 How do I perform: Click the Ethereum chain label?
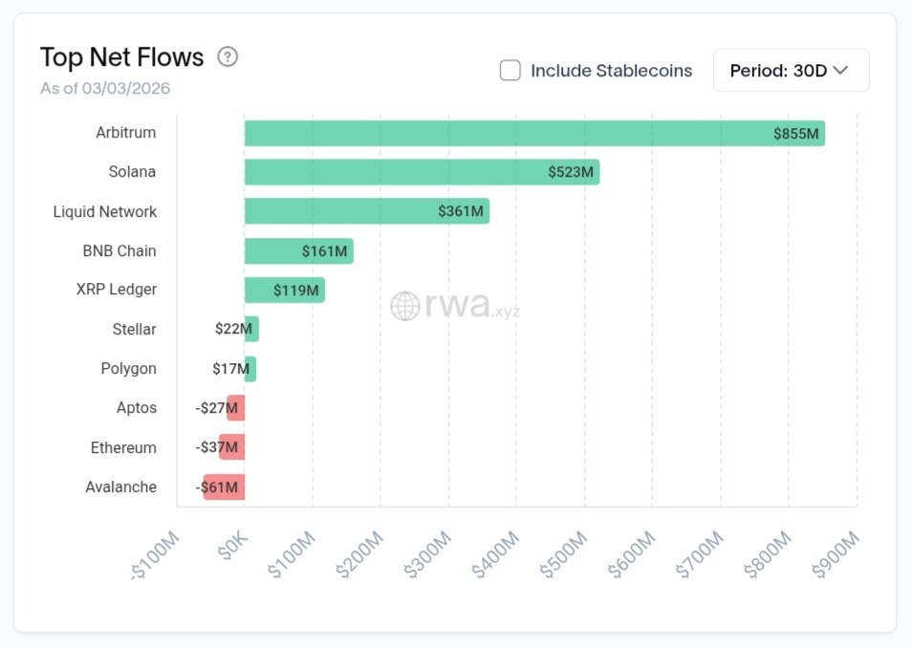[x=123, y=447]
